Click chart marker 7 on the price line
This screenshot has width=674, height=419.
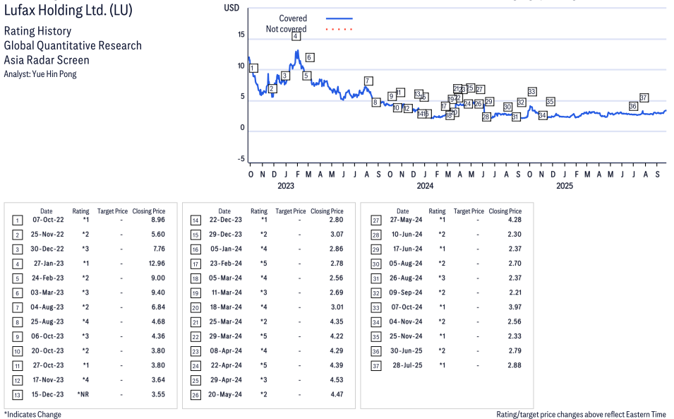pos(368,81)
